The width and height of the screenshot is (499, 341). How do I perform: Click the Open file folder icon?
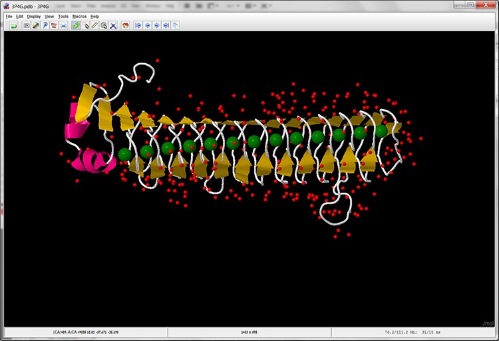(13, 25)
